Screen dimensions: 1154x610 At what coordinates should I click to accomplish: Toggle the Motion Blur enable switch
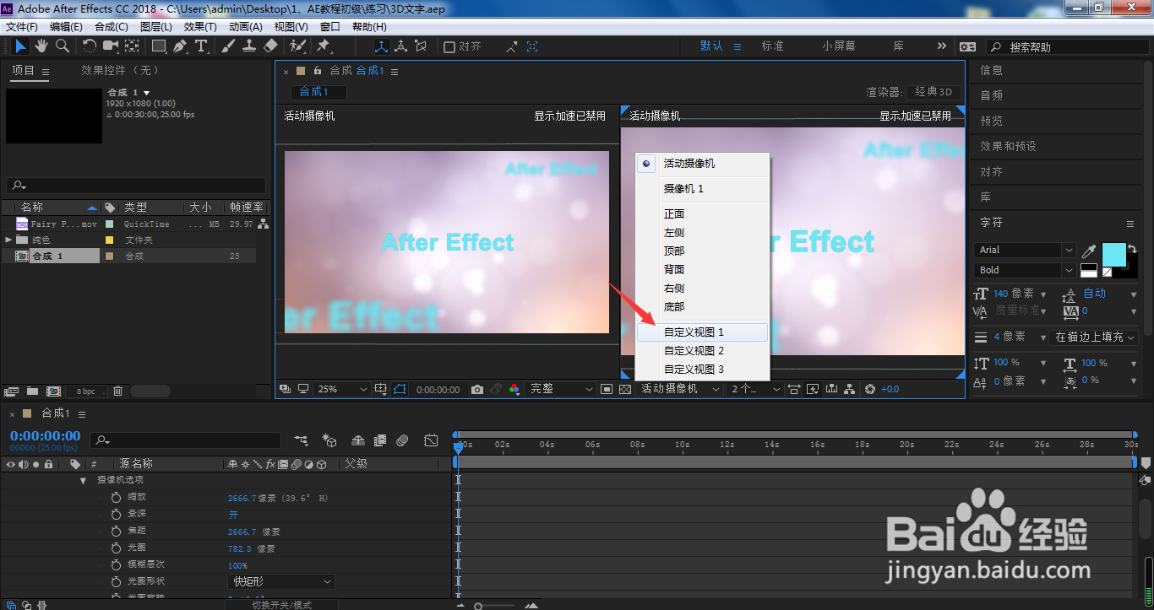pyautogui.click(x=402, y=440)
